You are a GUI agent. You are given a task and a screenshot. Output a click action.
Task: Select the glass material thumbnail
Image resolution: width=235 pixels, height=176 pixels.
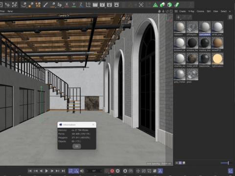[x=192, y=74]
